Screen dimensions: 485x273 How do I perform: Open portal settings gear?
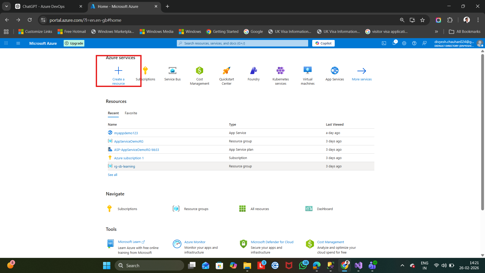point(404,43)
